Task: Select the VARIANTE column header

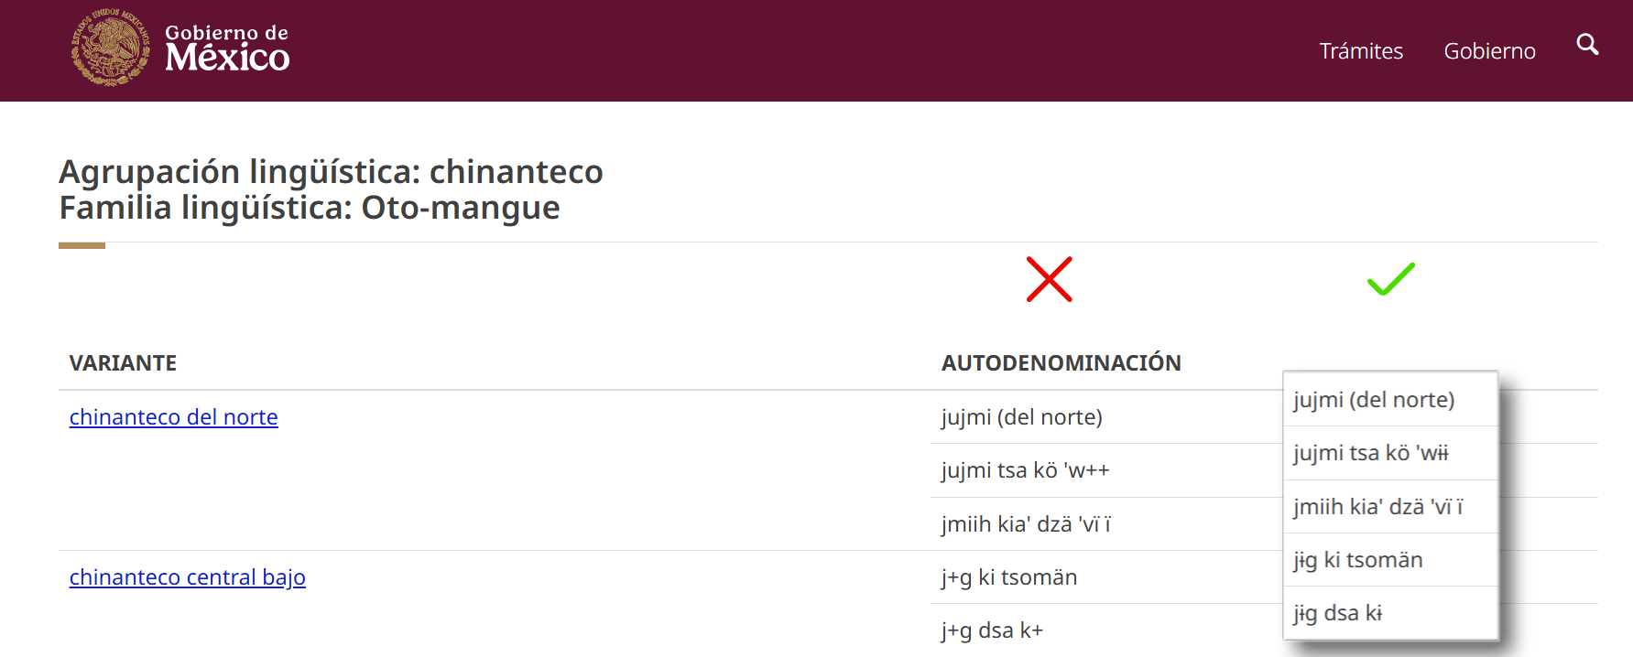Action: click(124, 362)
